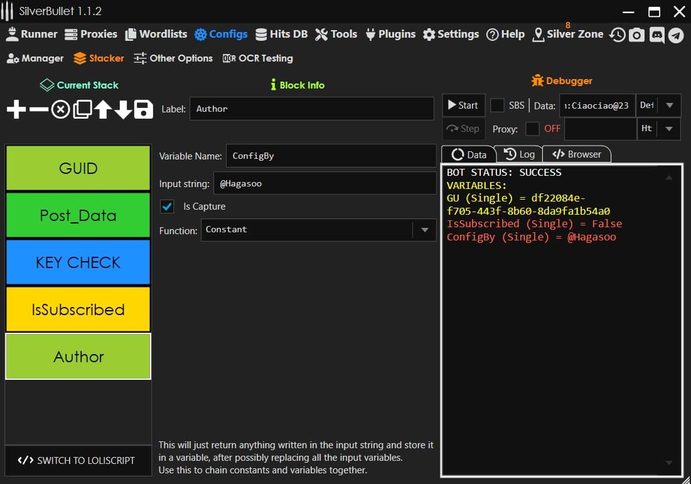Expand the proxy type dropdown
This screenshot has width=691, height=484.
tap(669, 129)
